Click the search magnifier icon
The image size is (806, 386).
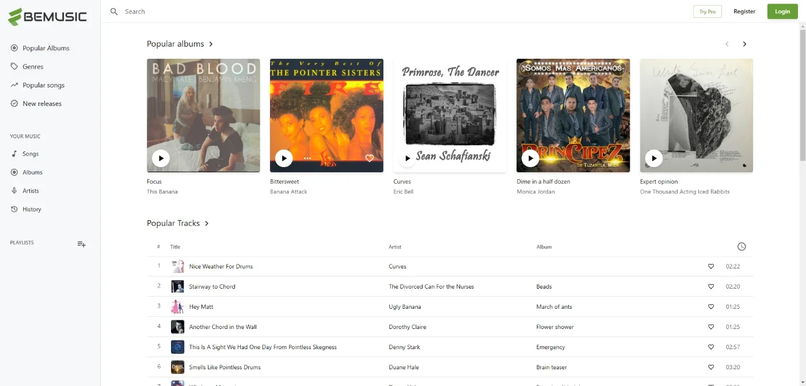point(114,12)
